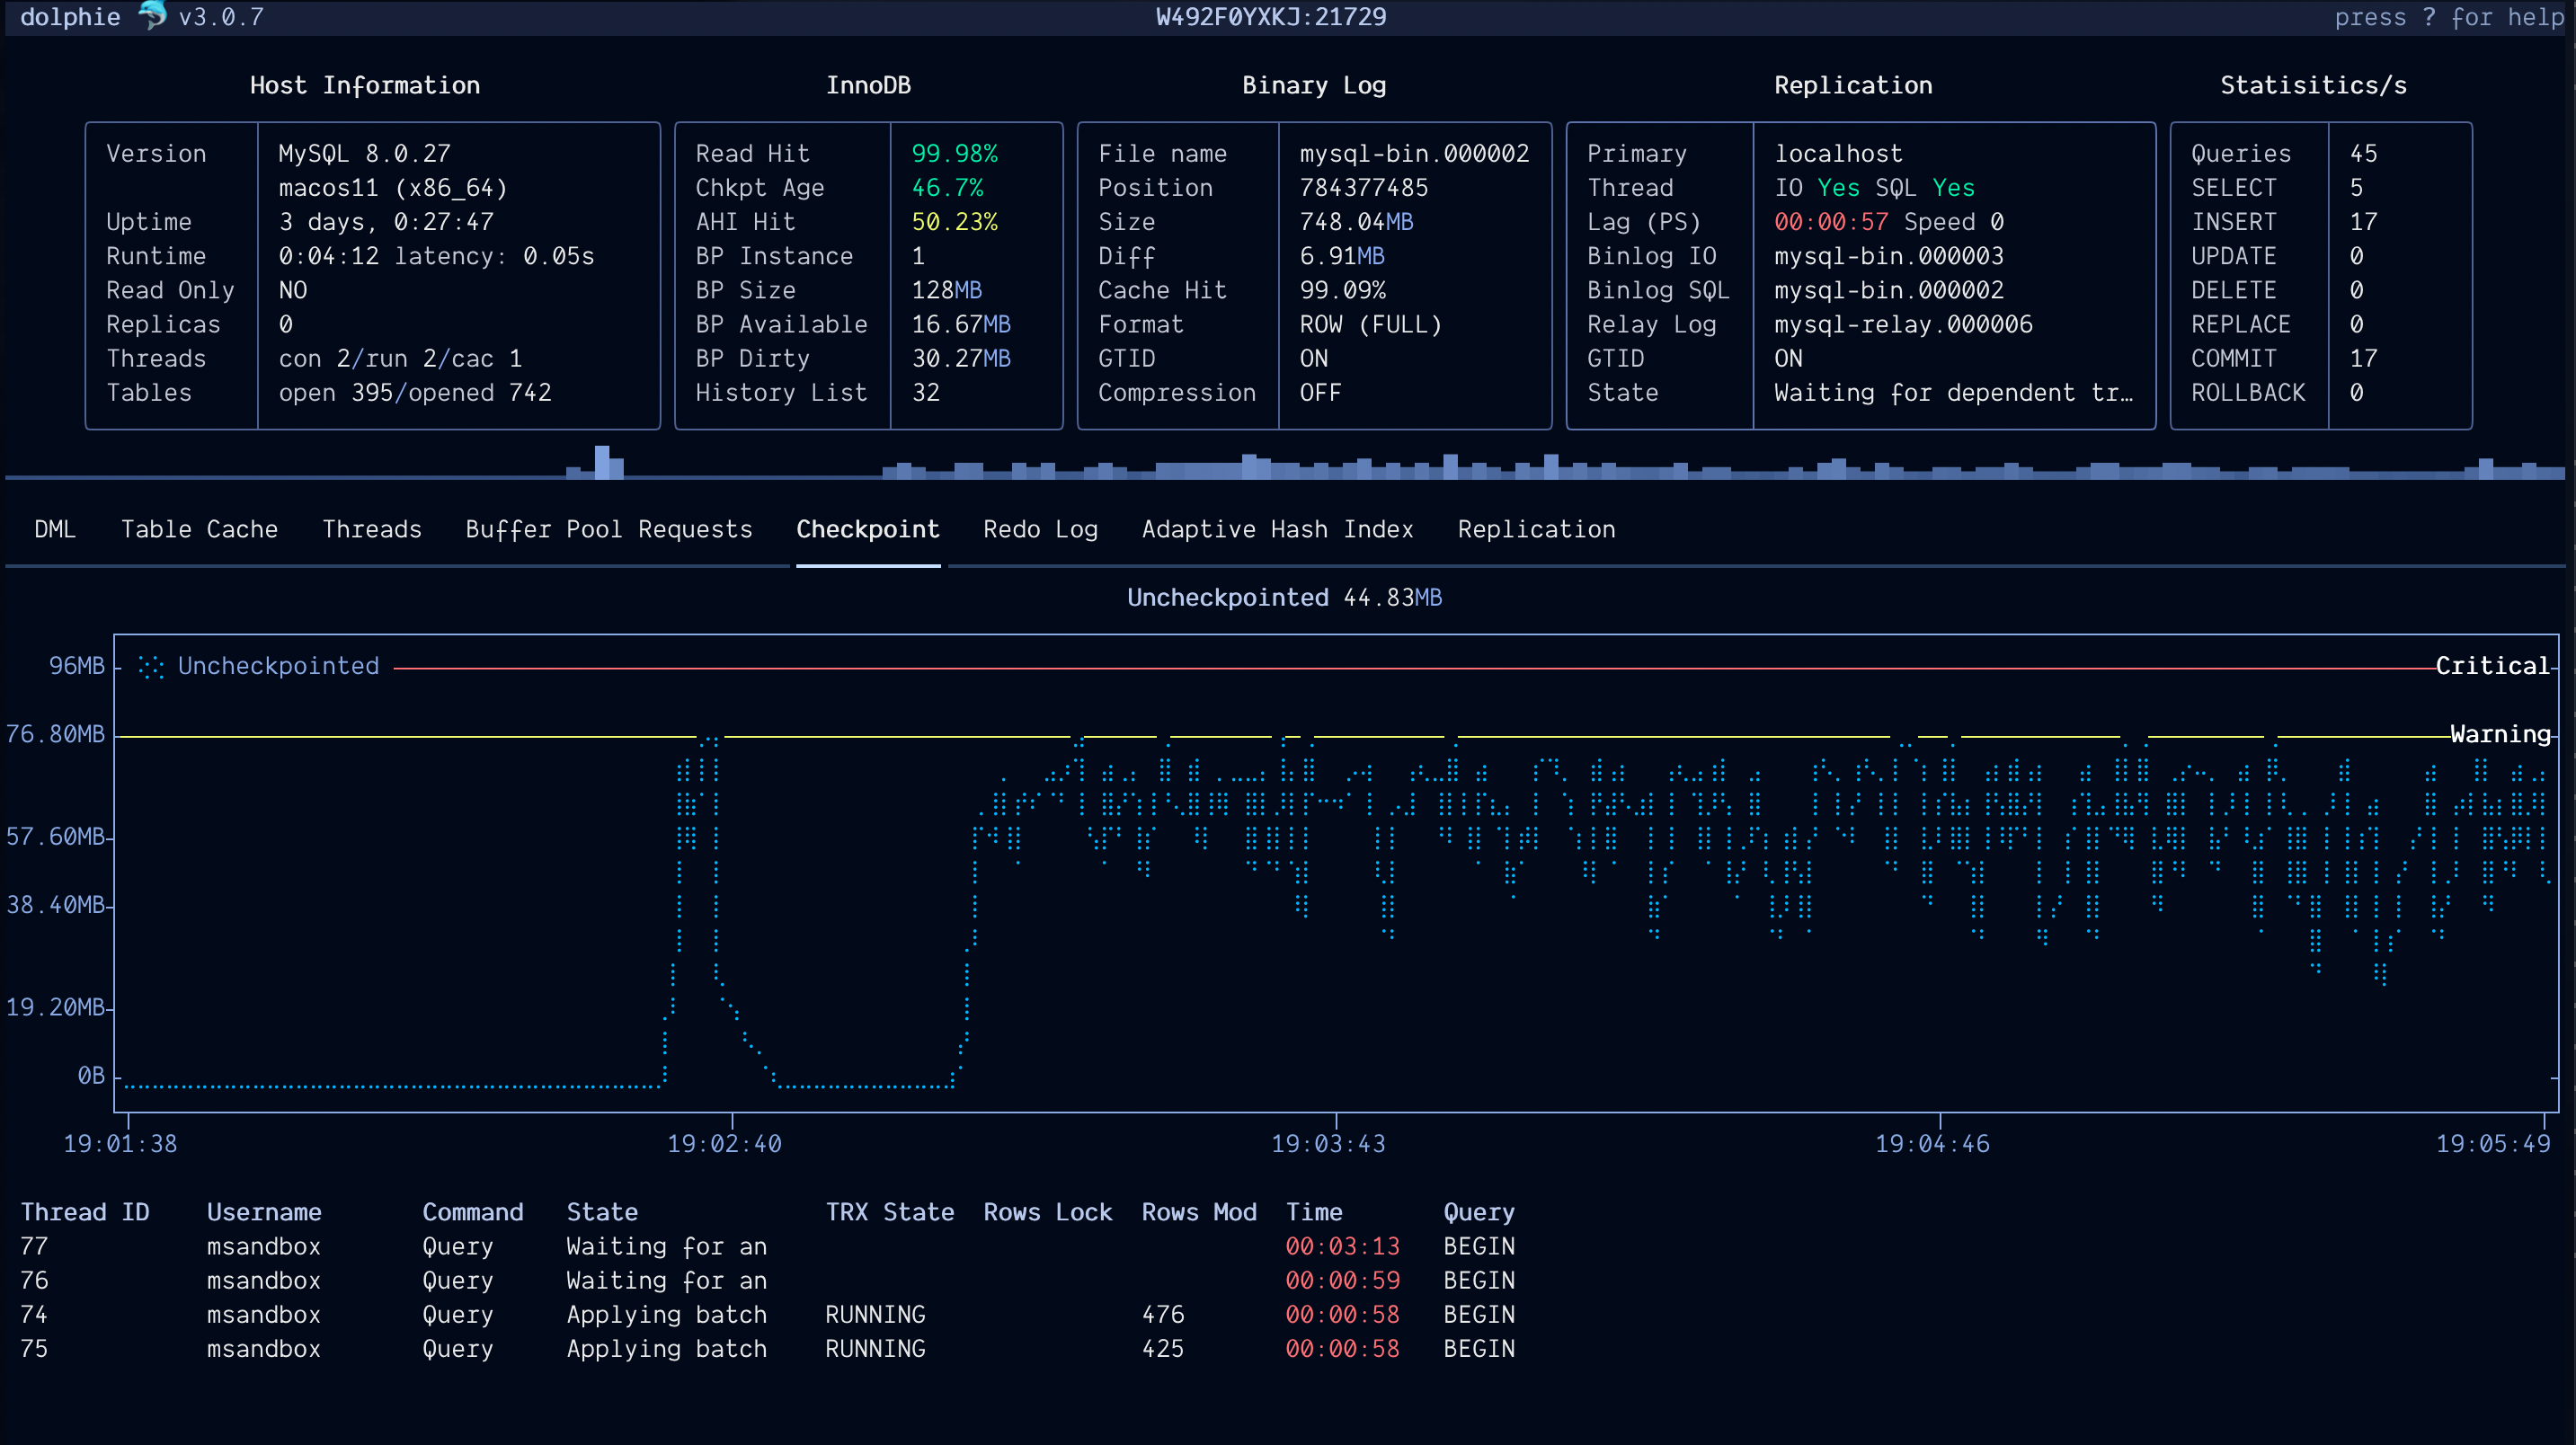Click the Rows Lock column header
Viewport: 2576px width, 1445px height.
(x=1048, y=1212)
